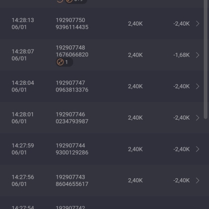209x209 pixels.
Task: Open chevron for order 192907746
Action: (x=198, y=118)
